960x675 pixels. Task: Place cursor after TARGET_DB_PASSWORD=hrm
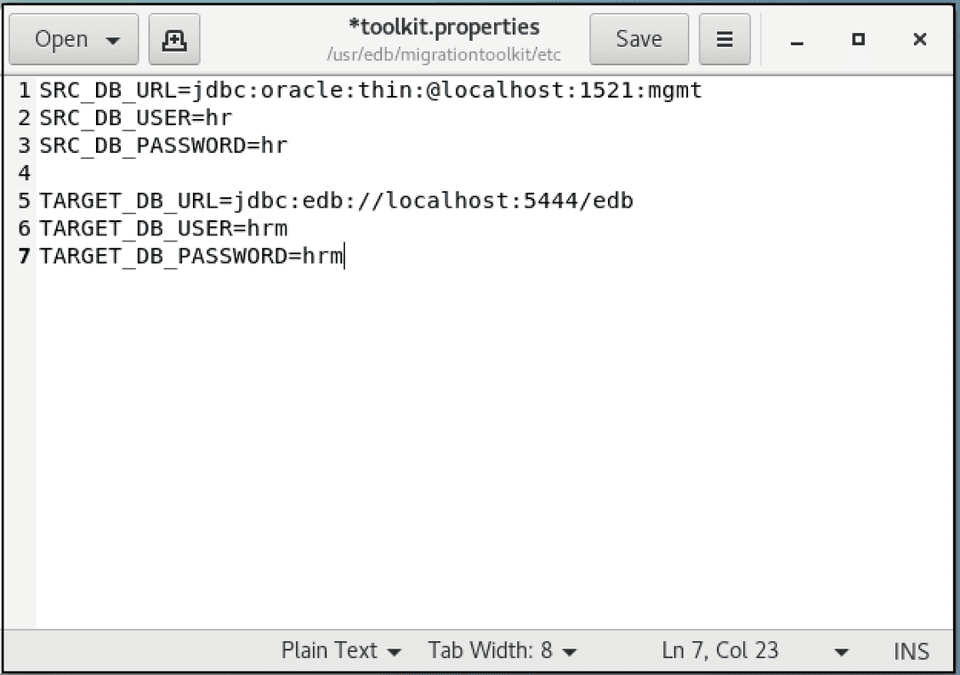click(x=345, y=256)
